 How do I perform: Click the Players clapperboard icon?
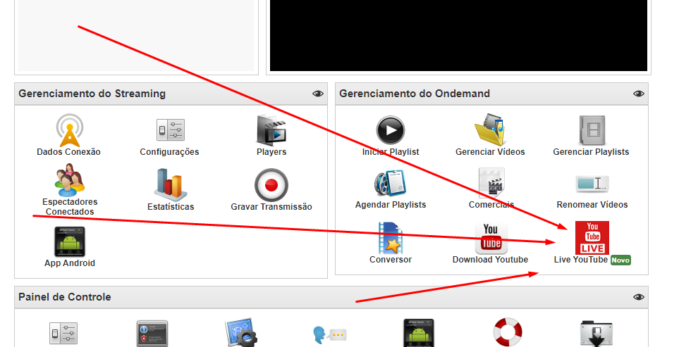pos(271,130)
